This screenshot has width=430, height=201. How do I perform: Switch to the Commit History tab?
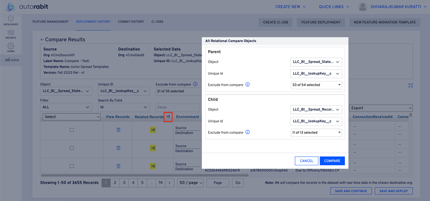[x=131, y=22]
